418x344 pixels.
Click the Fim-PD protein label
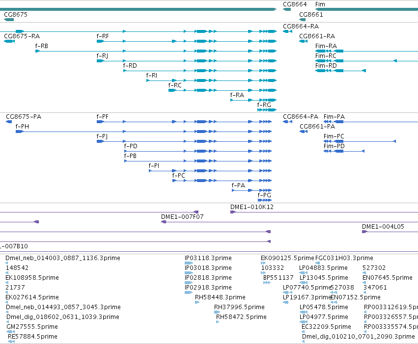click(x=334, y=146)
